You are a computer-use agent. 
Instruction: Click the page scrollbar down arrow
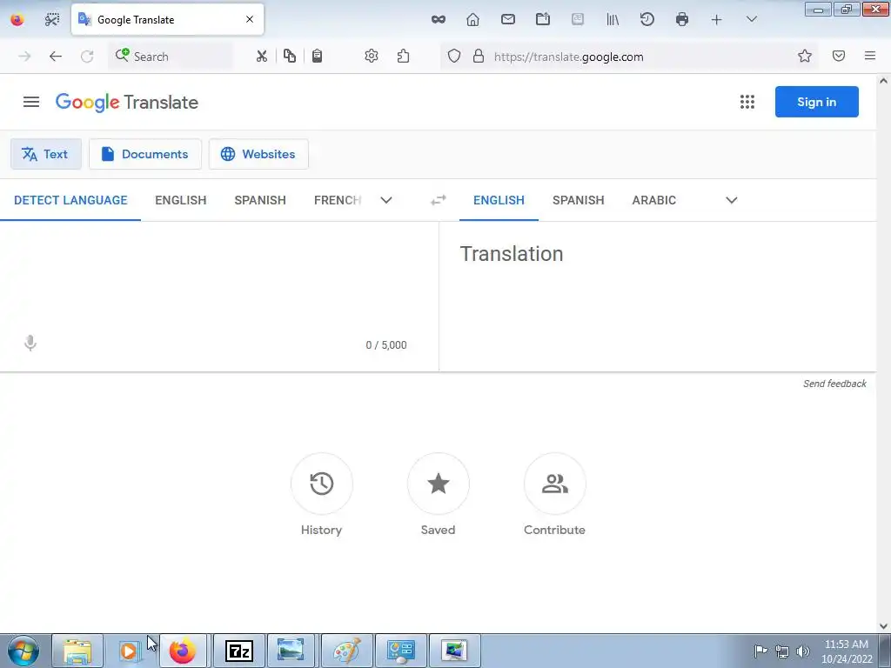(883, 626)
